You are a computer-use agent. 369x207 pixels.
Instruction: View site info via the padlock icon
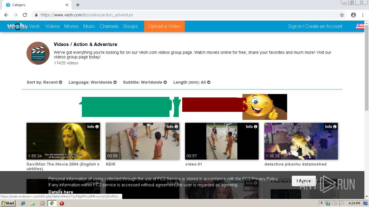click(x=36, y=15)
